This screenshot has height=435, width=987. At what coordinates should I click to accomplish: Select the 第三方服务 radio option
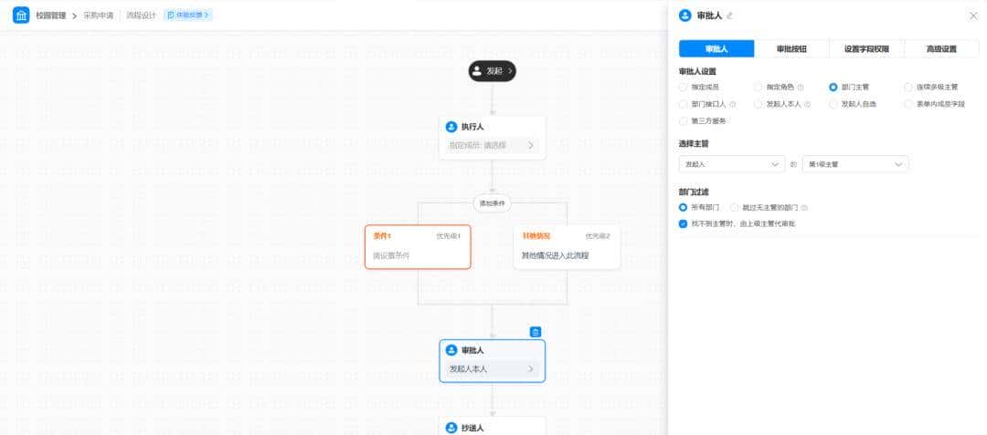[683, 121]
